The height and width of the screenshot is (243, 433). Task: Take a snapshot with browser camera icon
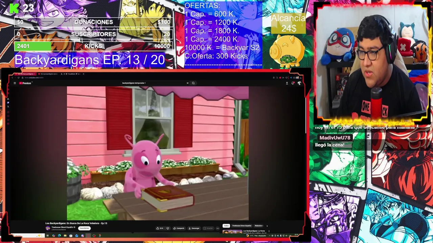pyautogui.click(x=277, y=78)
